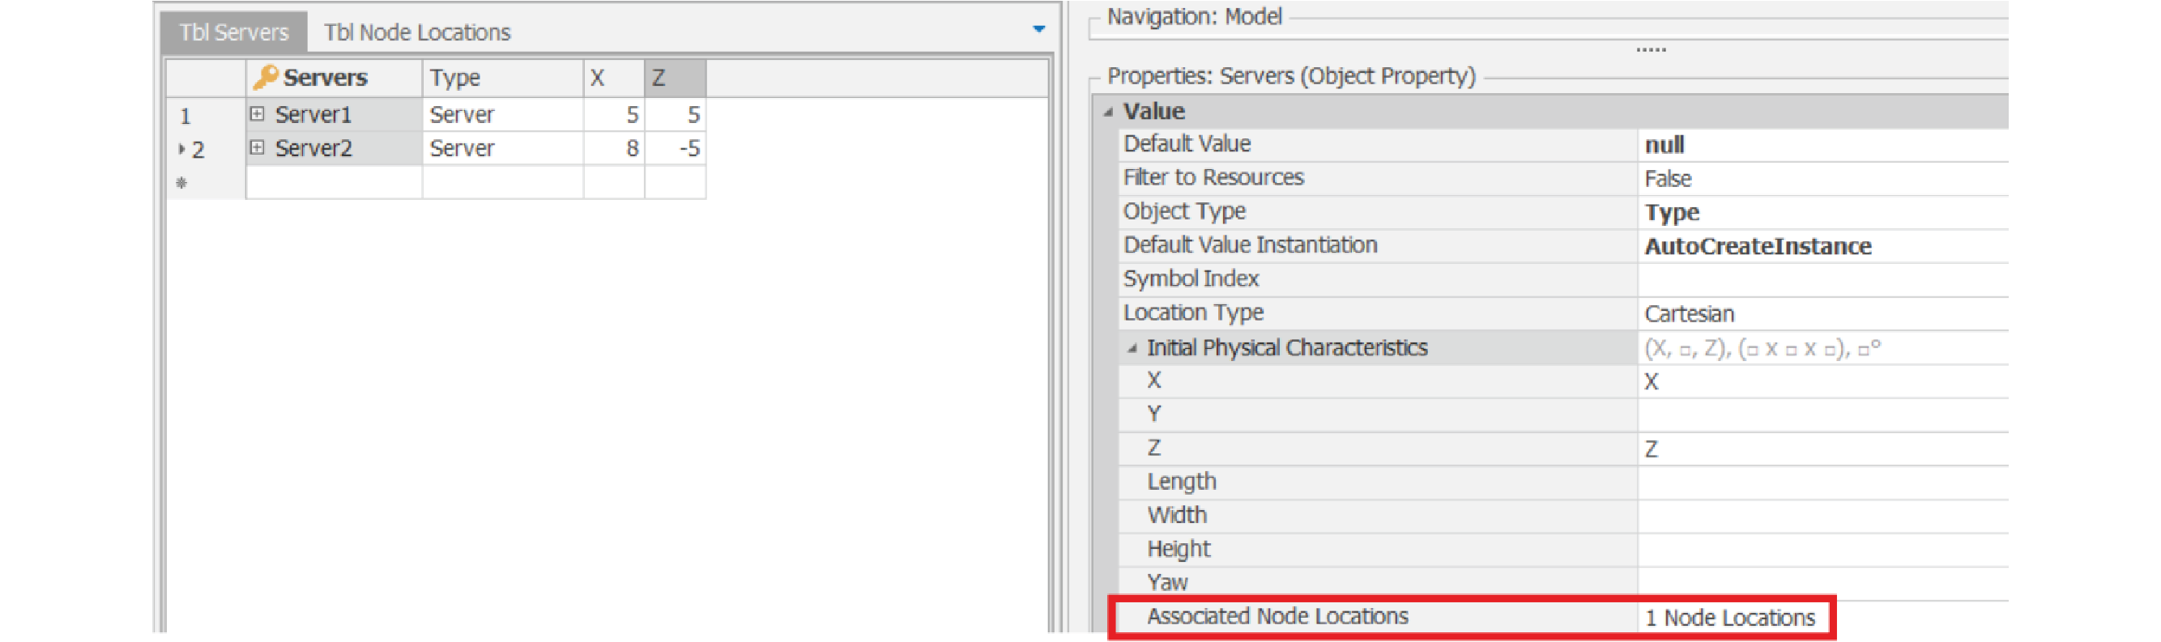
Task: Switch to the Tbl Node Locations tab
Action: click(417, 32)
